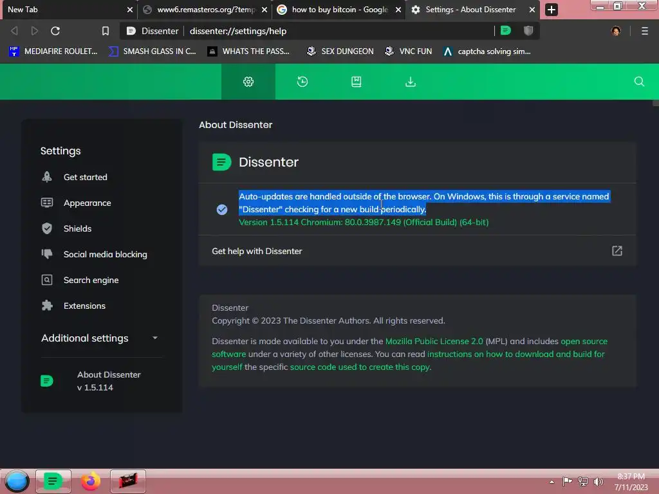The image size is (659, 494).
Task: Click the Action Center flag icon
Action: (567, 481)
